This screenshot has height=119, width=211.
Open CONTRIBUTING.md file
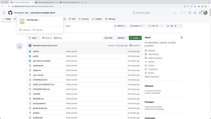(41, 89)
